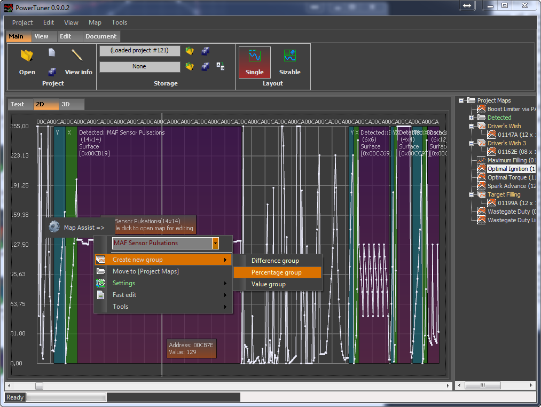Click the yellow Open folder icon

coord(27,55)
